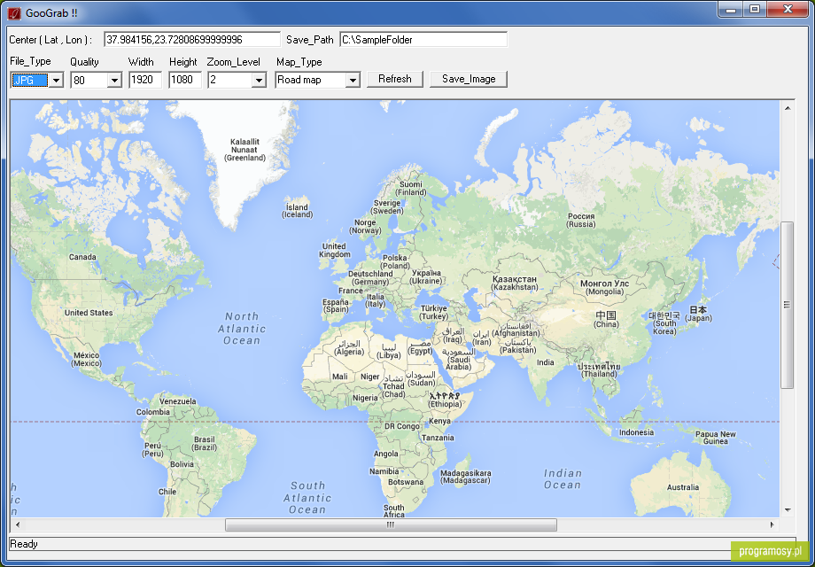
Task: Click the Papua New Guinea label
Action: click(716, 438)
